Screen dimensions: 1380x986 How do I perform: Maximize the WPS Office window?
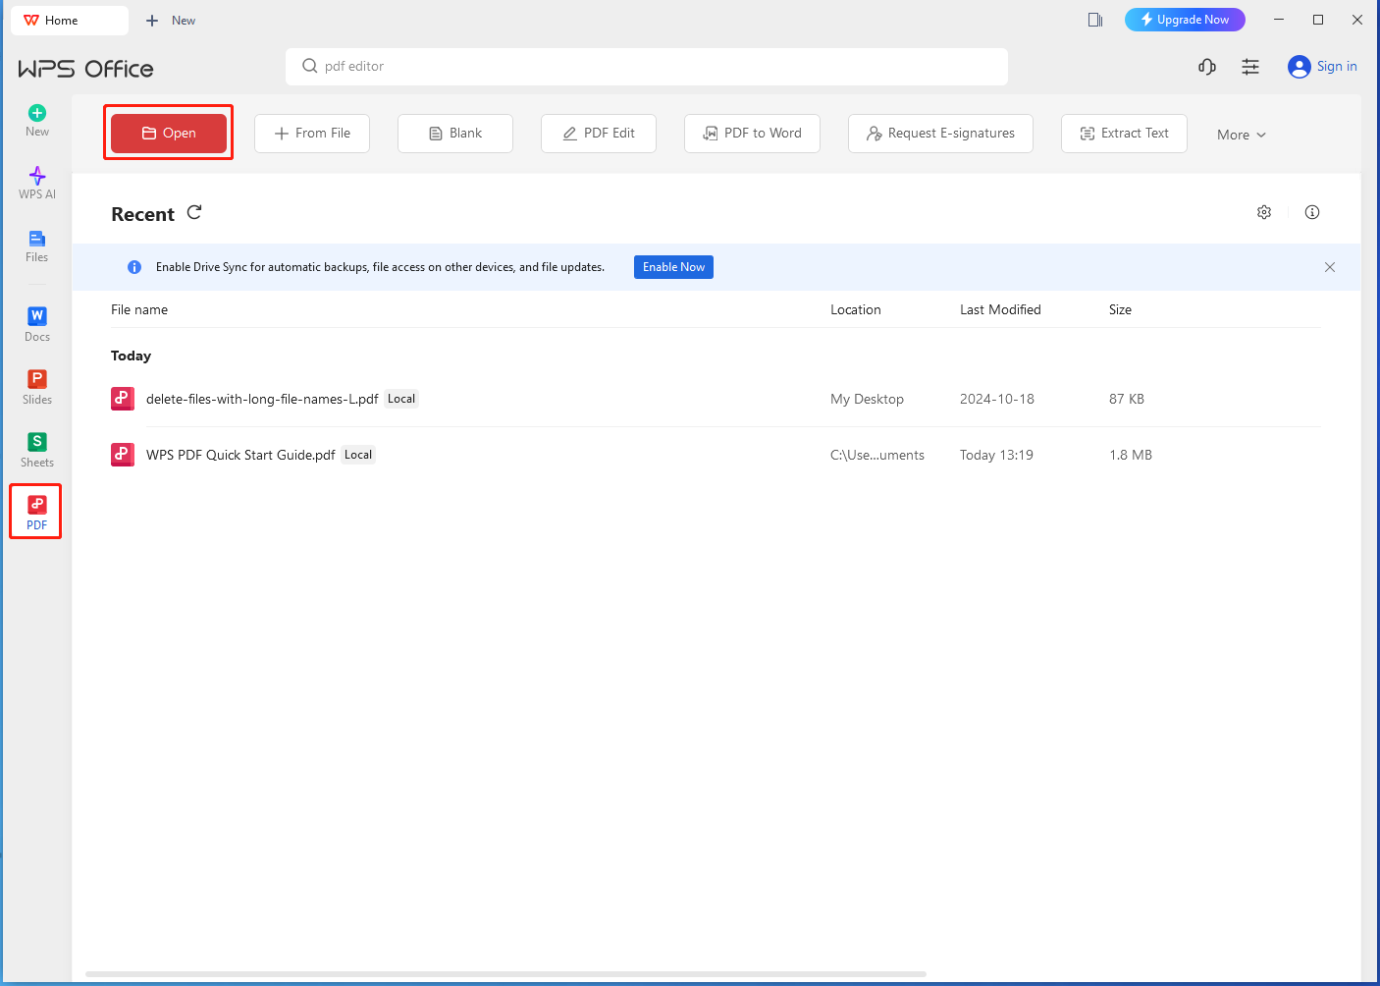click(1318, 20)
